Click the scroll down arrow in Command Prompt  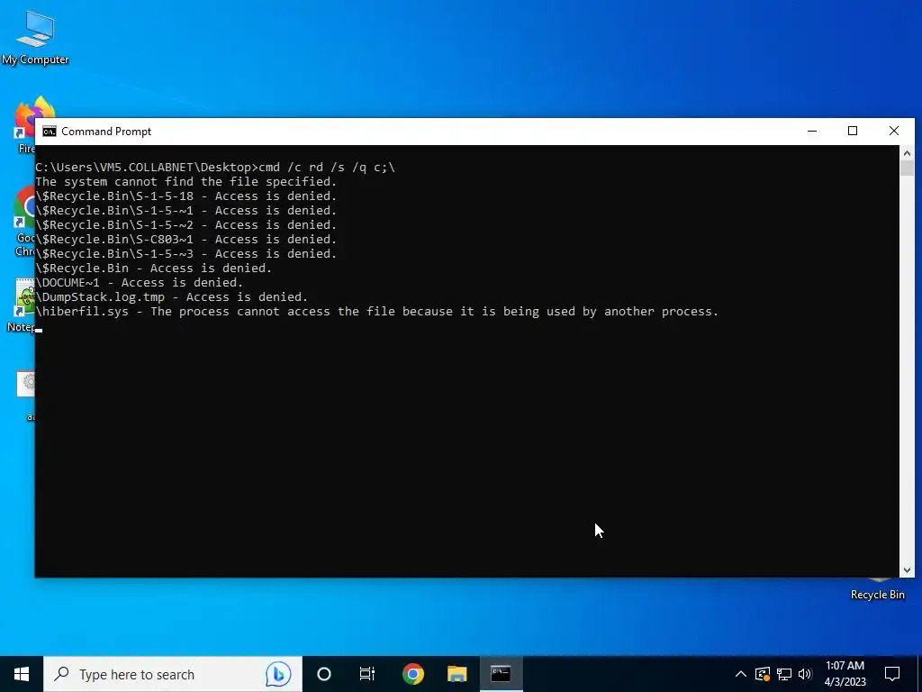tap(907, 569)
